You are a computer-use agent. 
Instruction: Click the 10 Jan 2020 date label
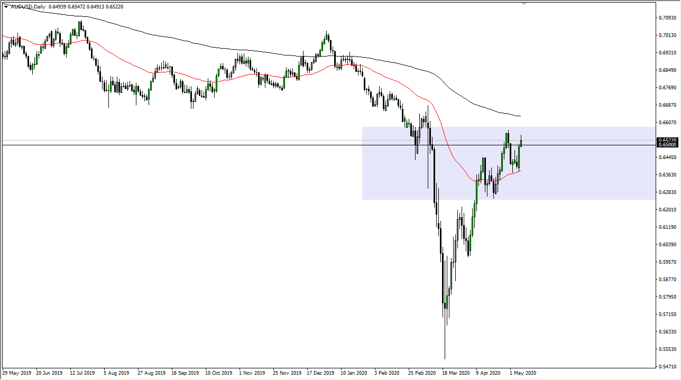coord(354,373)
